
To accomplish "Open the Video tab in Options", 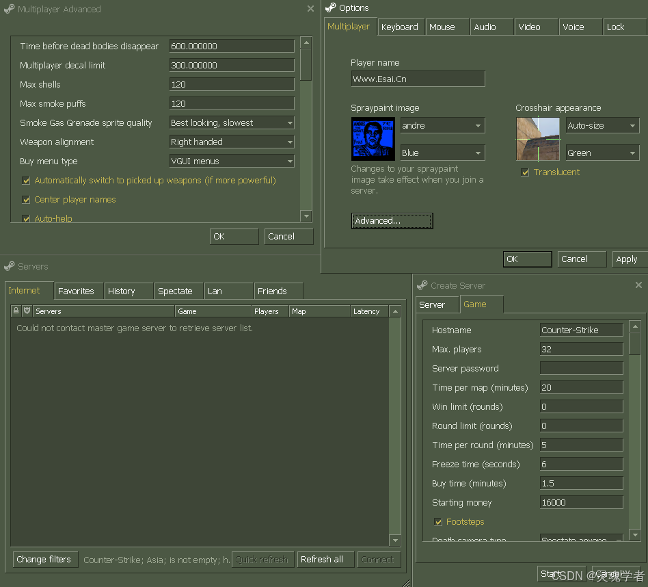I will [x=536, y=27].
